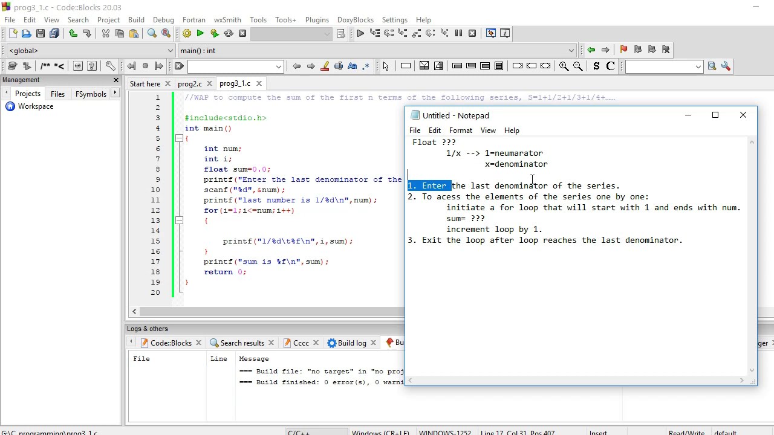Switch to the prog2.c tab
The height and width of the screenshot is (435, 774).
pos(190,84)
